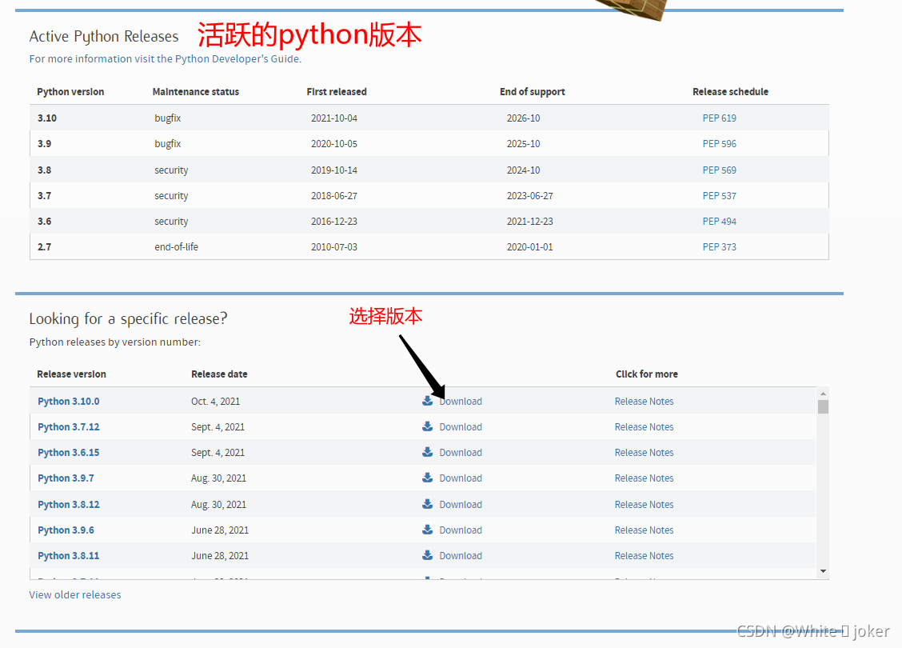Click version 3.7 in active releases table
Image resolution: width=902 pixels, height=648 pixels.
pos(44,196)
